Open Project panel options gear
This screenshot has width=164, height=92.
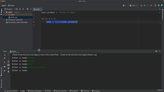tap(27, 9)
